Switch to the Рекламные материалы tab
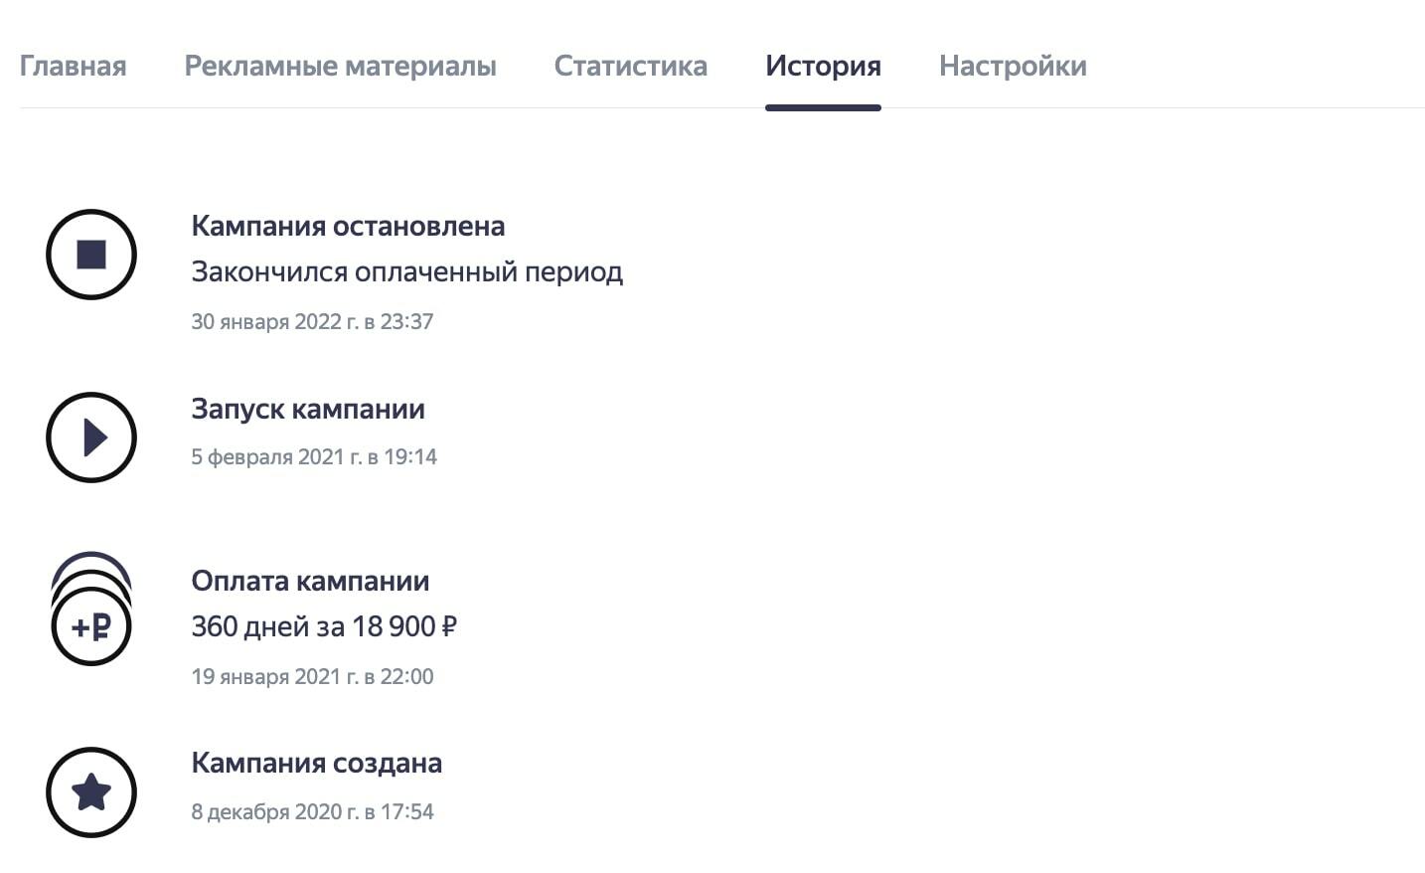 [x=341, y=66]
